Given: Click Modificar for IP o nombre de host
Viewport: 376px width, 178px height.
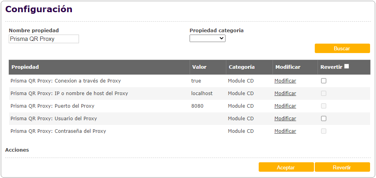Looking at the screenshot, I should tap(285, 94).
